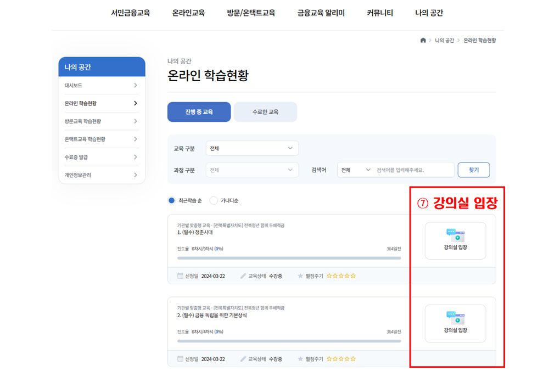Rate 금융 독립 course with first star

[x=329, y=359]
